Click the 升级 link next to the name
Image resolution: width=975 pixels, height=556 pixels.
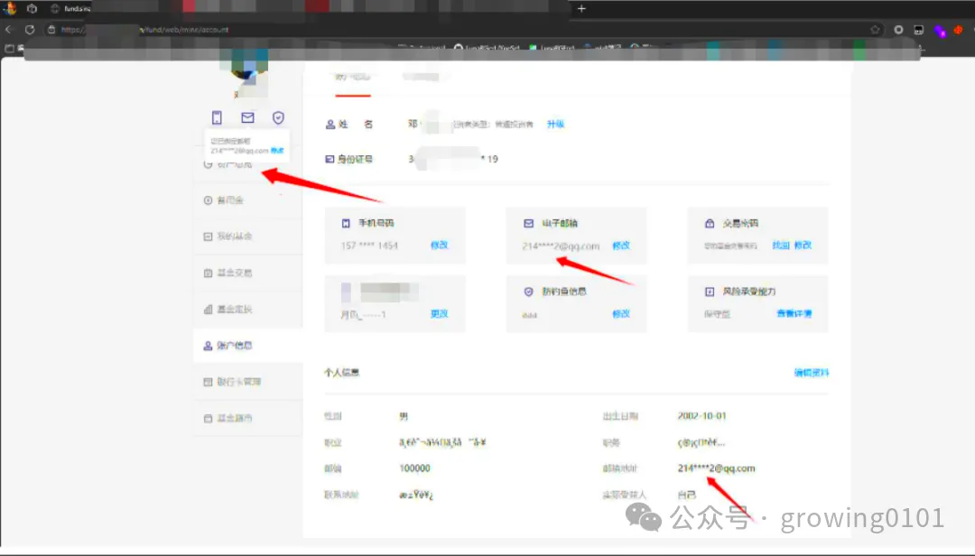(556, 124)
